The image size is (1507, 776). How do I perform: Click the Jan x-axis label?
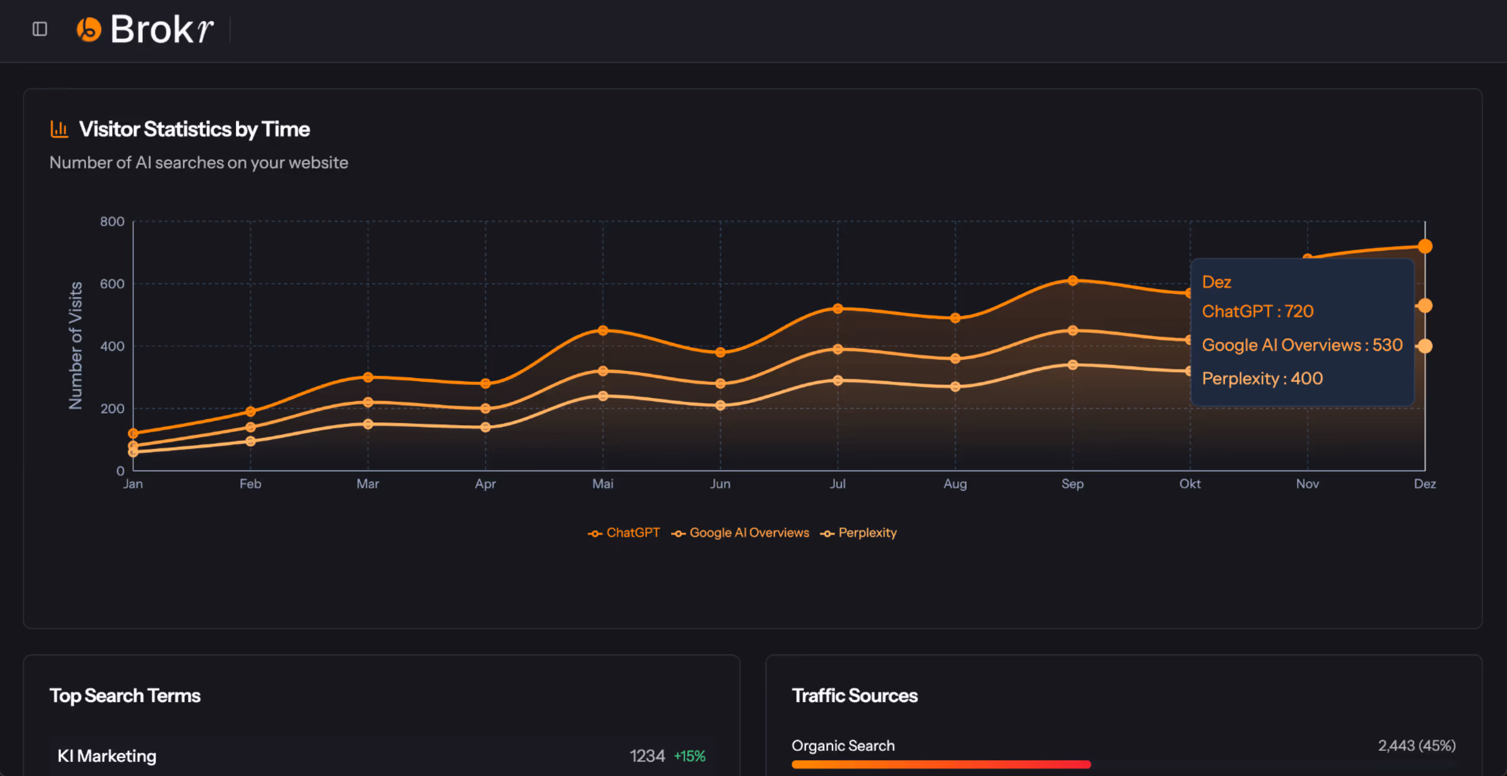pyautogui.click(x=133, y=483)
